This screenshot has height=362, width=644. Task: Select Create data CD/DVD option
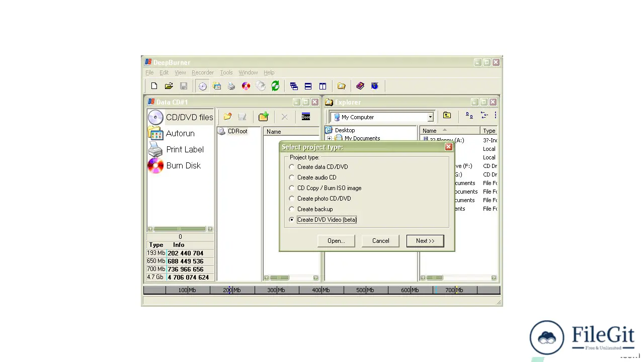click(318, 167)
